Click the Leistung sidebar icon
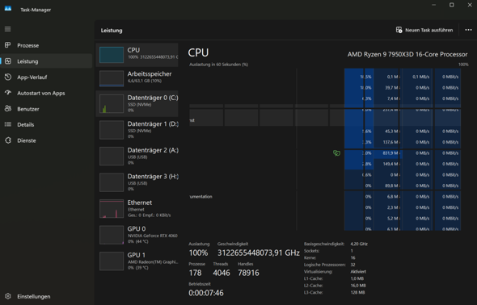The width and height of the screenshot is (477, 305). [8, 61]
